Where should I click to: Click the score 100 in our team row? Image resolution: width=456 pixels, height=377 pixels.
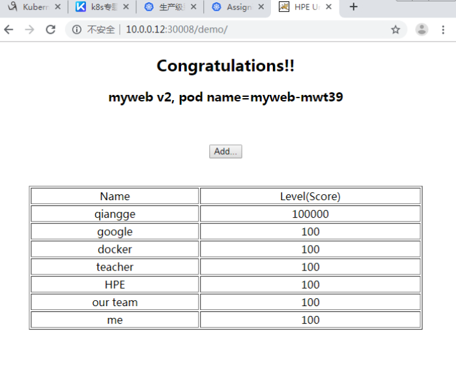(x=310, y=302)
